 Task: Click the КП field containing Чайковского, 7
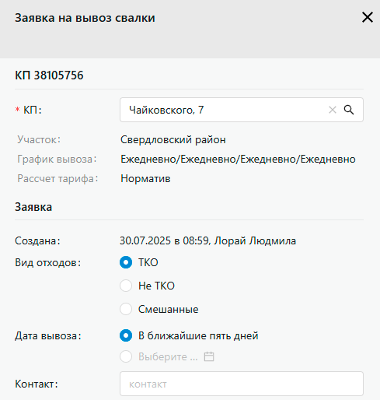(x=242, y=110)
